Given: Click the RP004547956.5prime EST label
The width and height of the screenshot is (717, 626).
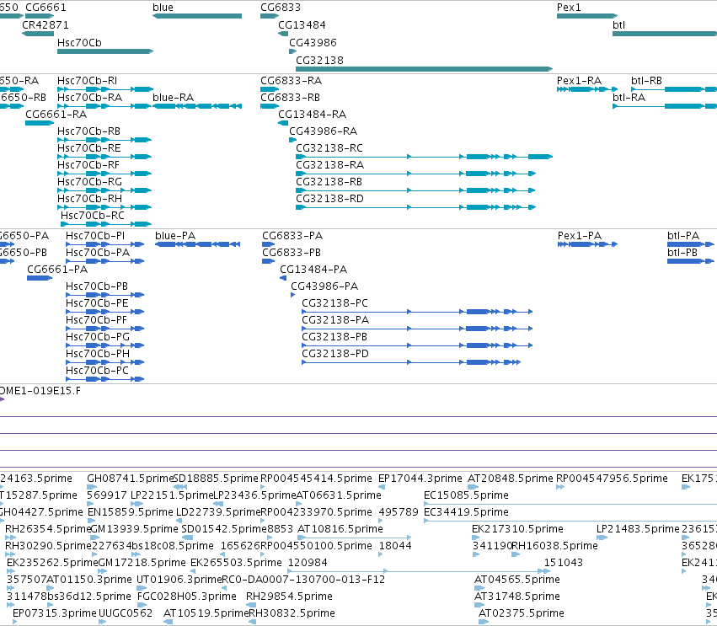Looking at the screenshot, I should point(612,479).
